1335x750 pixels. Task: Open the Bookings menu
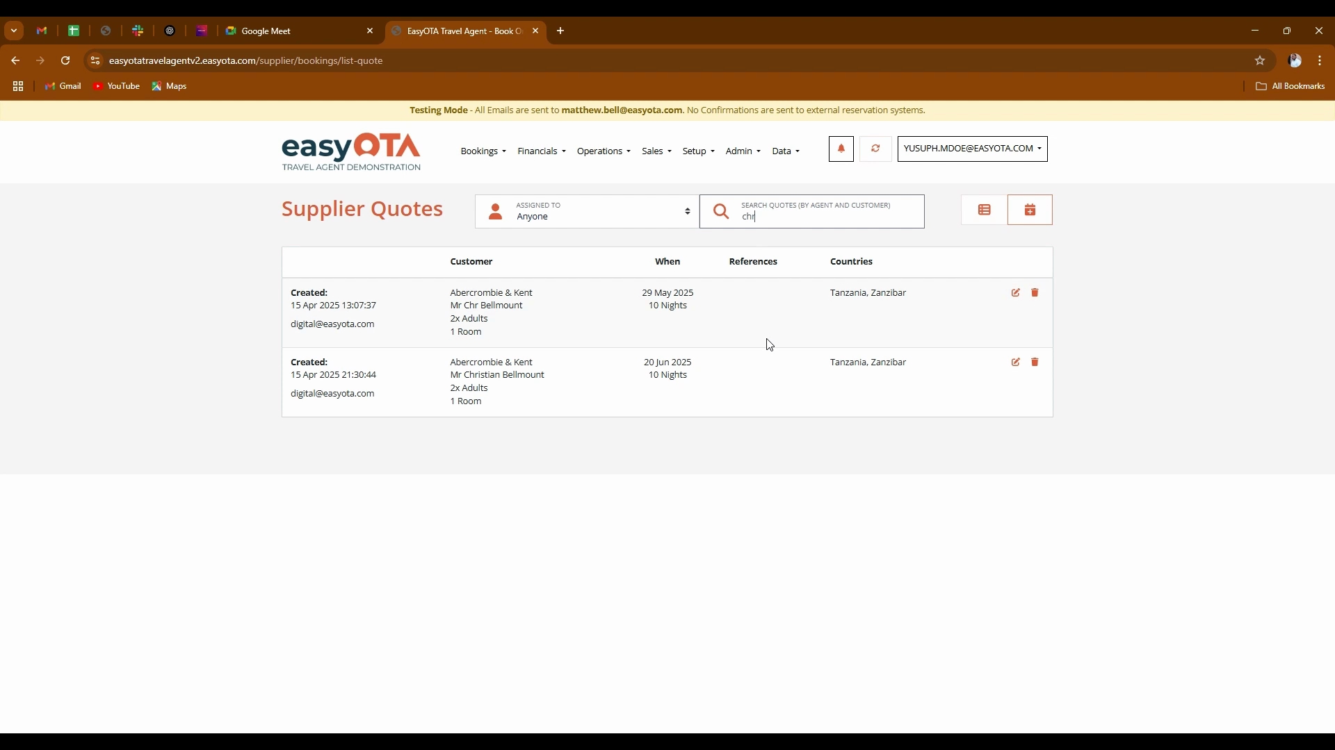click(483, 151)
